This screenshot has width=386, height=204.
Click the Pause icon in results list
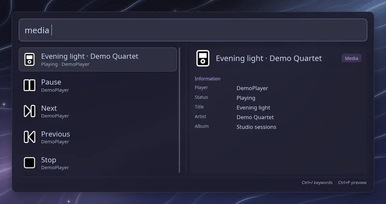click(x=29, y=85)
